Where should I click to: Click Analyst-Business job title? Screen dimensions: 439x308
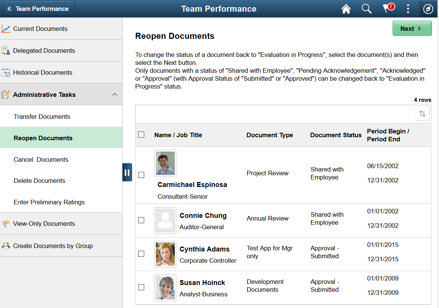[203, 294]
